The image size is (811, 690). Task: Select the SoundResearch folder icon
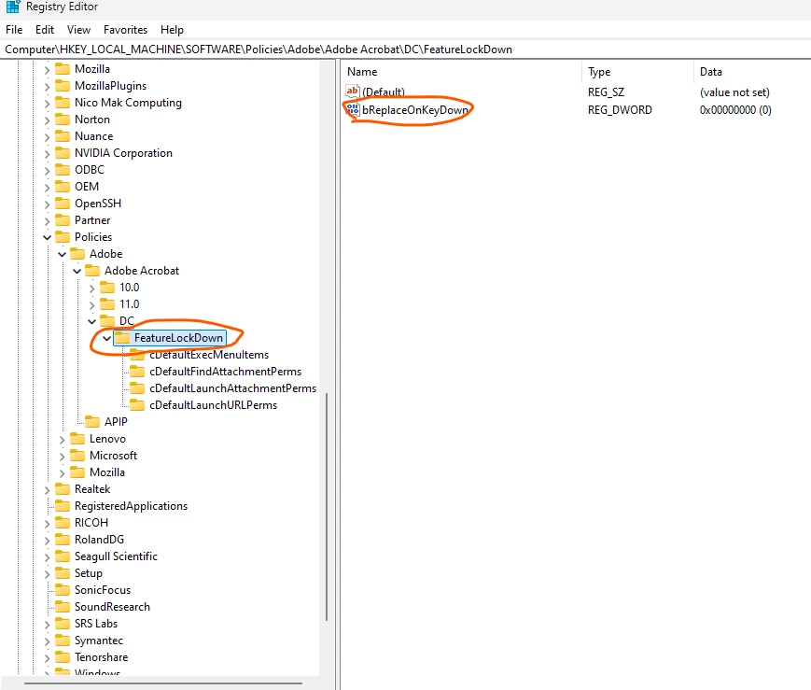[63, 606]
